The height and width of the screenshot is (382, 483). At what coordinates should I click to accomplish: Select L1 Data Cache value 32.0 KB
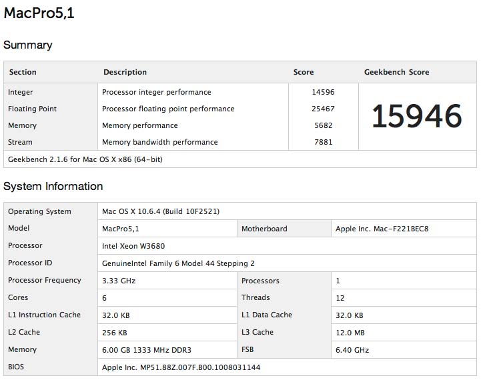point(350,315)
